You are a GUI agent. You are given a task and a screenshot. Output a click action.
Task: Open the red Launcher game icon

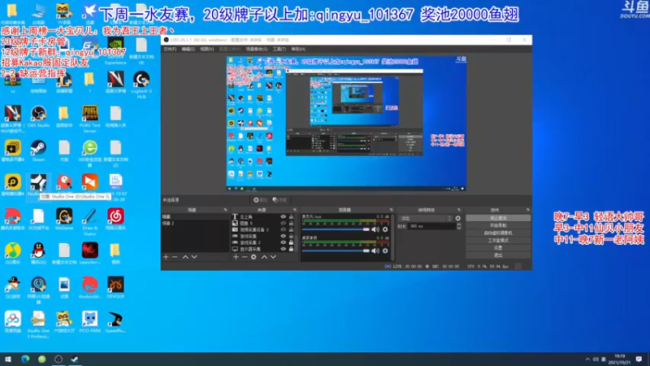tap(90, 254)
